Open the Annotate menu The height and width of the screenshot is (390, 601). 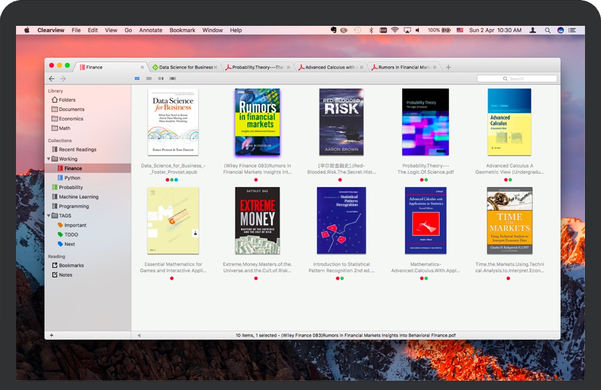[150, 30]
